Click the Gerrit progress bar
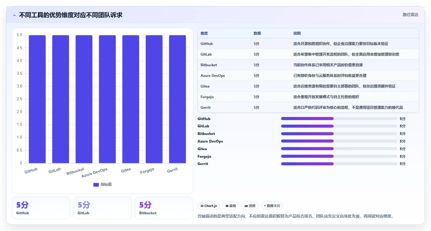The width and height of the screenshot is (431, 231). click(339, 164)
